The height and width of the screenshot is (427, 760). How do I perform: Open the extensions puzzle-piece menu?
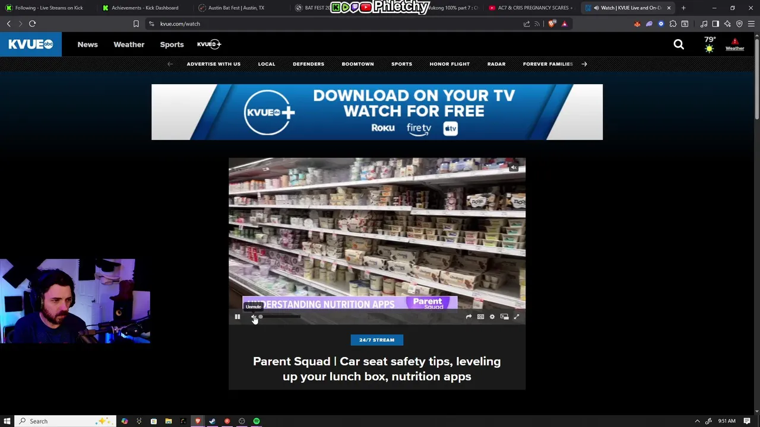point(673,24)
